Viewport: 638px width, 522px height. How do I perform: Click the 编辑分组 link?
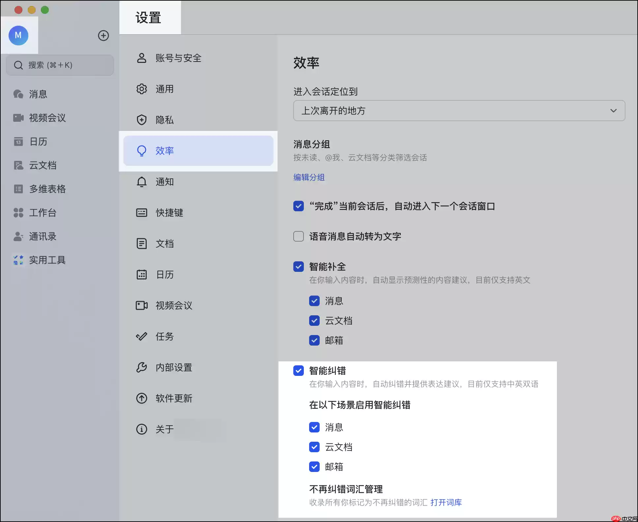(308, 177)
